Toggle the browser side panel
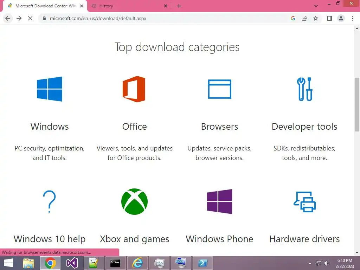 click(x=330, y=18)
